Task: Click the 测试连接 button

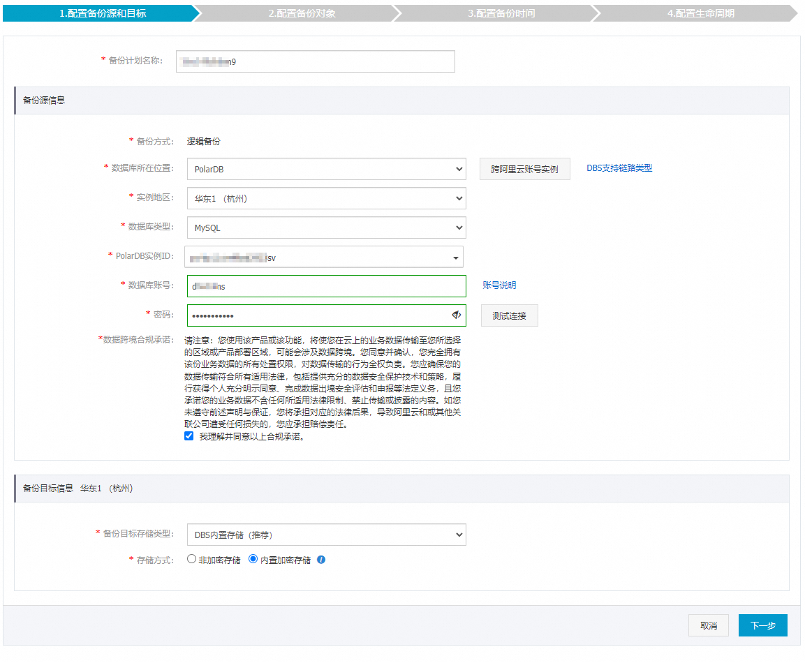Action: (509, 315)
